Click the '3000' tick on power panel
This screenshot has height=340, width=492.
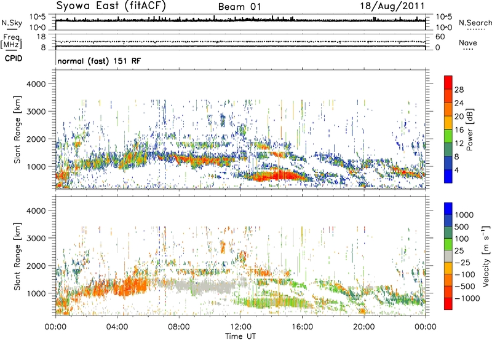click(36, 112)
